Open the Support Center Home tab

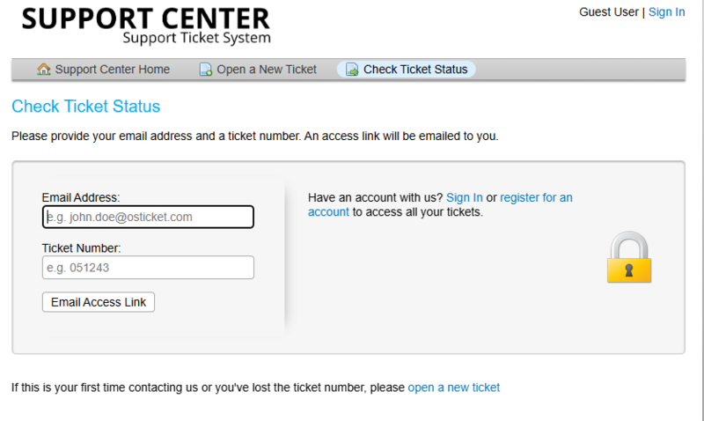click(x=104, y=70)
